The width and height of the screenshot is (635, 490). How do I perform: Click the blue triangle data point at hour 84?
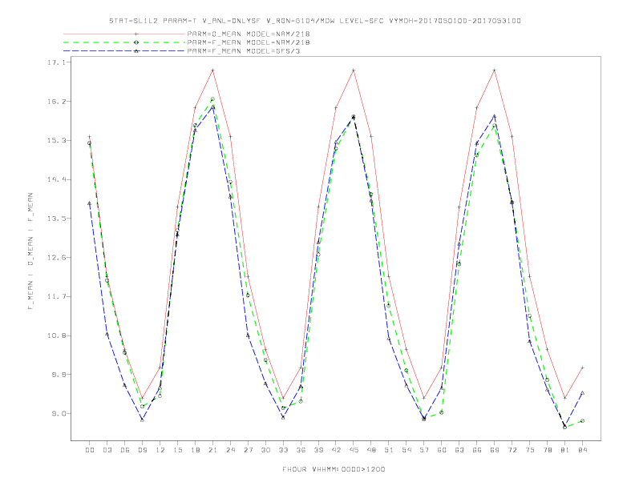coord(582,393)
